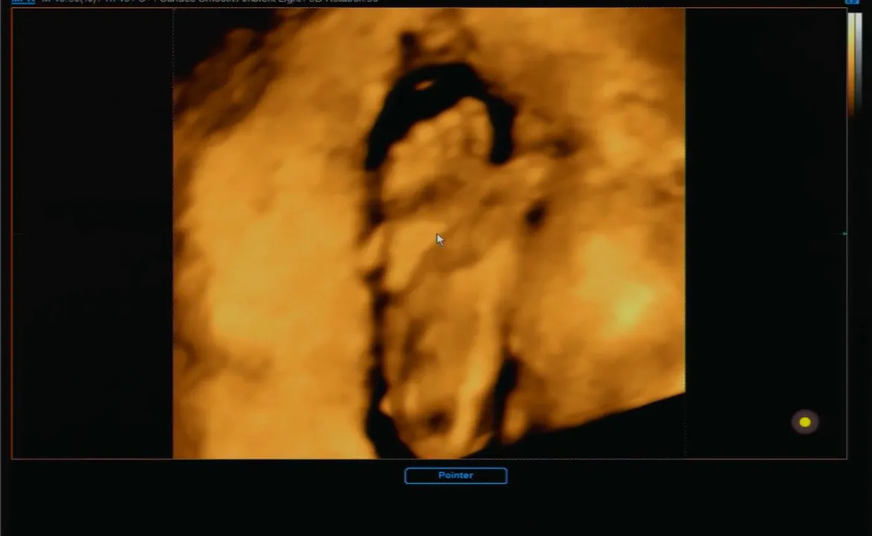Image resolution: width=872 pixels, height=536 pixels.
Task: Click the blue cut-off icon top right
Action: coord(852,1)
